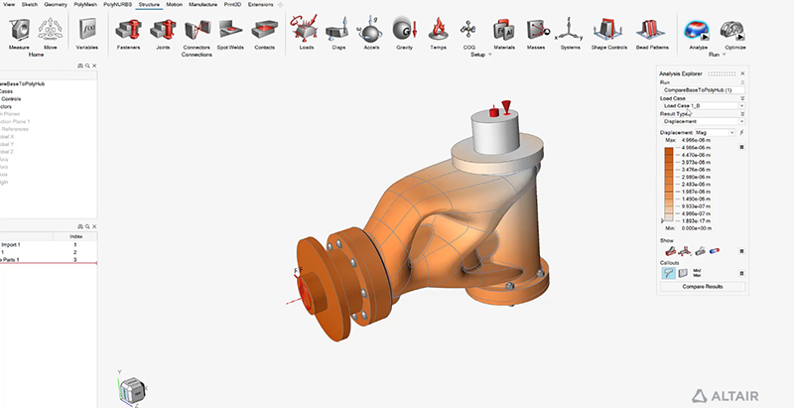Open the legend options menu icon
Image resolution: width=794 pixels, height=408 pixels.
tap(741, 147)
